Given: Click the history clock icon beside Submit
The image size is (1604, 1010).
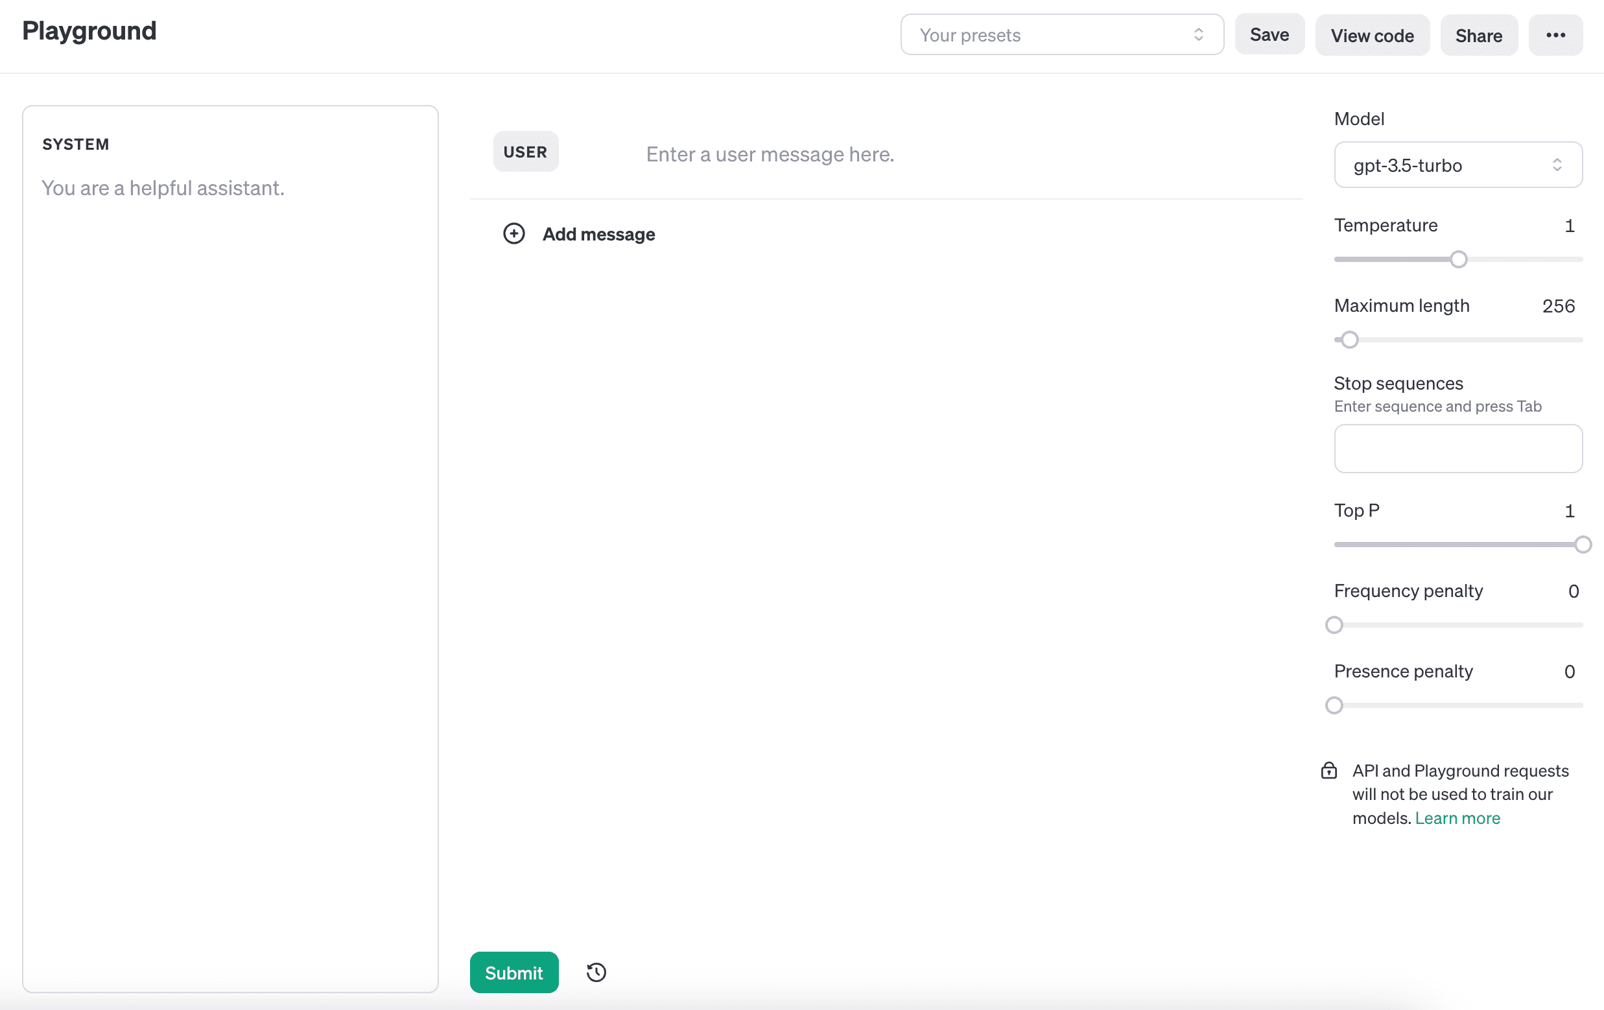Looking at the screenshot, I should [596, 972].
